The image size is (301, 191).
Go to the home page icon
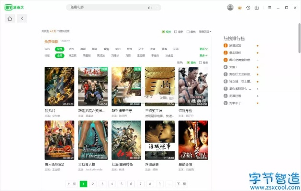10,19
